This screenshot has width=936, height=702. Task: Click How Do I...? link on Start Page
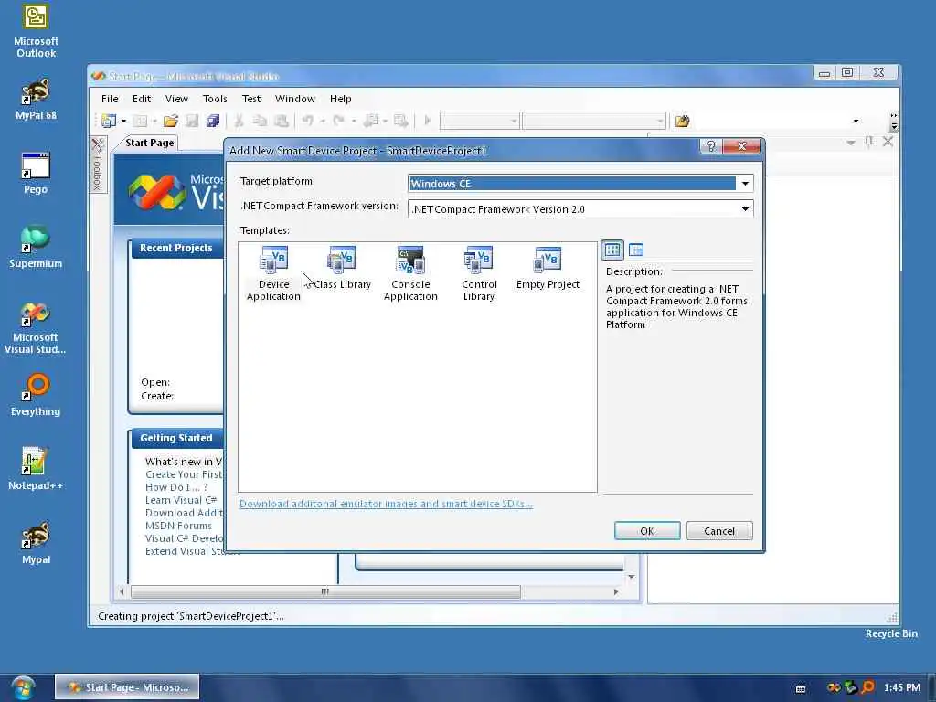(176, 487)
